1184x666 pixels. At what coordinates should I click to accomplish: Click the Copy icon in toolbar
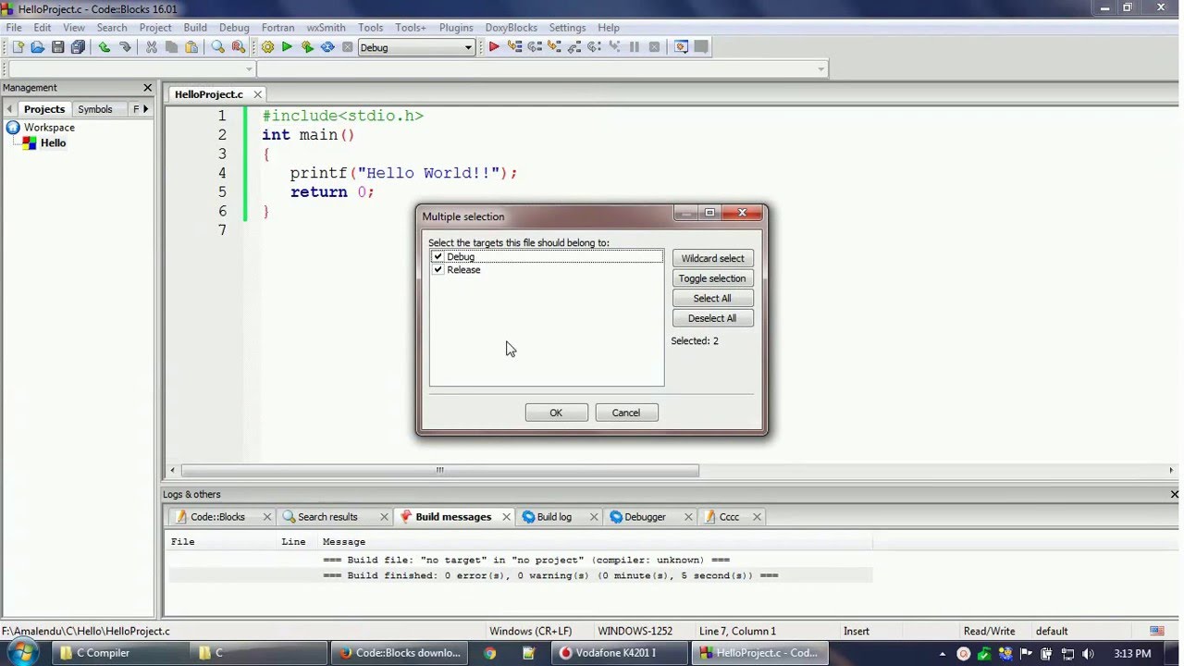pos(172,47)
